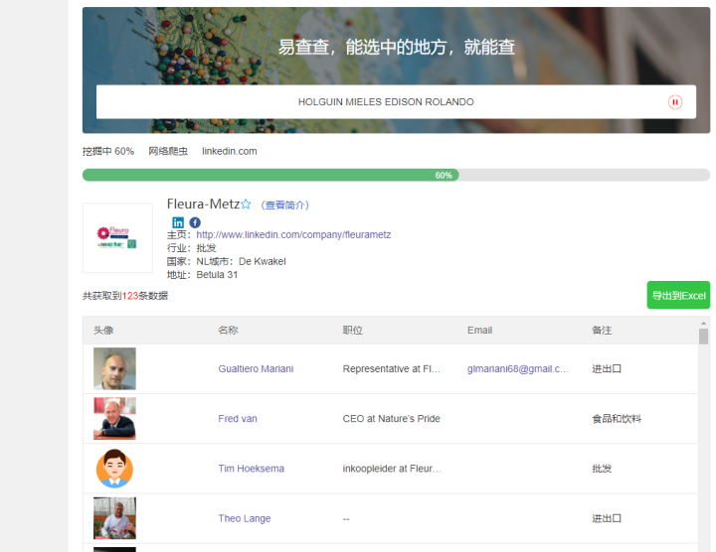Star Fleura-Metz as a favorite
The image size is (716, 552).
[x=247, y=204]
